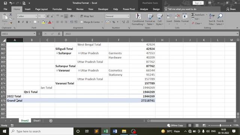Click the Share button

point(231,9)
